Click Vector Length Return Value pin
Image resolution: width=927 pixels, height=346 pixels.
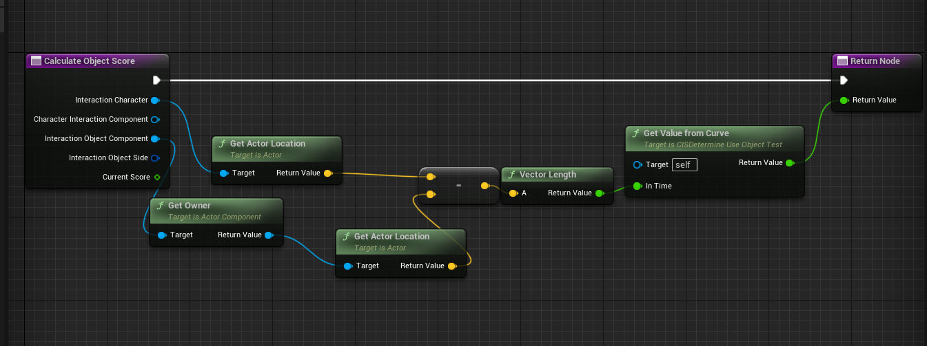(x=600, y=193)
